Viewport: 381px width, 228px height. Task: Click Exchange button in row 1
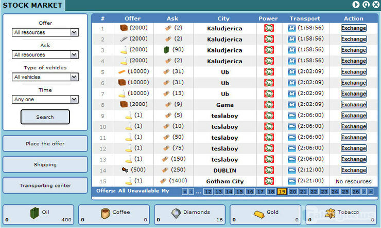click(354, 28)
